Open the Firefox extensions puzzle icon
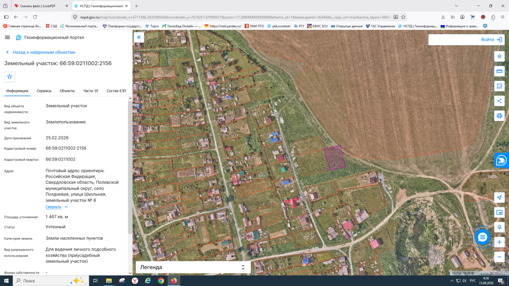Image resolution: width=509 pixels, height=286 pixels. pyautogui.click(x=493, y=17)
